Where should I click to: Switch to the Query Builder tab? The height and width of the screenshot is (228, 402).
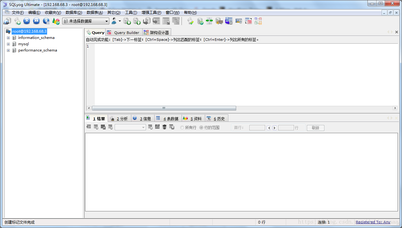tap(124, 32)
